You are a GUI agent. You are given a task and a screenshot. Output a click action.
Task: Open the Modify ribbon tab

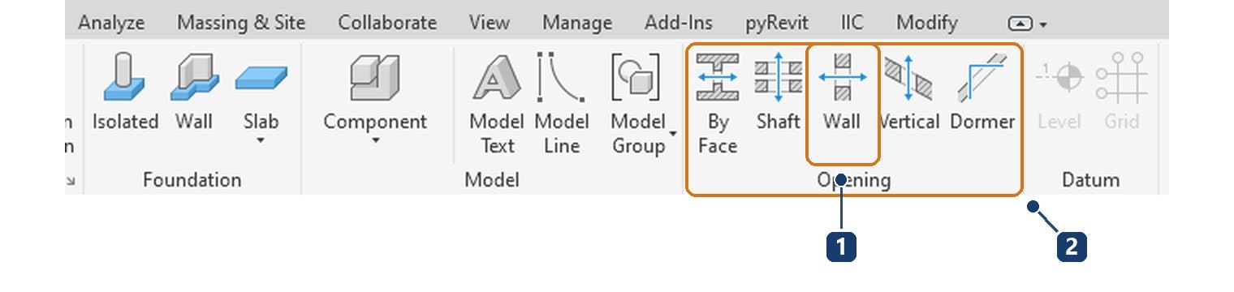[927, 22]
